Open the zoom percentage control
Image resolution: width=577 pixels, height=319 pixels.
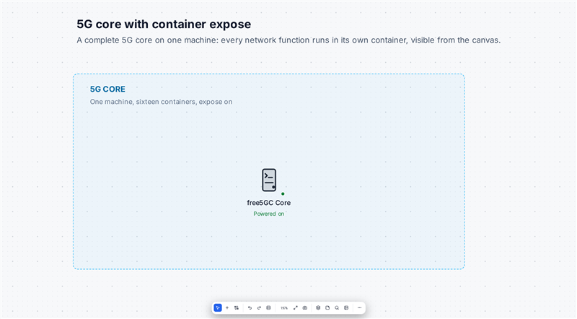coord(283,308)
